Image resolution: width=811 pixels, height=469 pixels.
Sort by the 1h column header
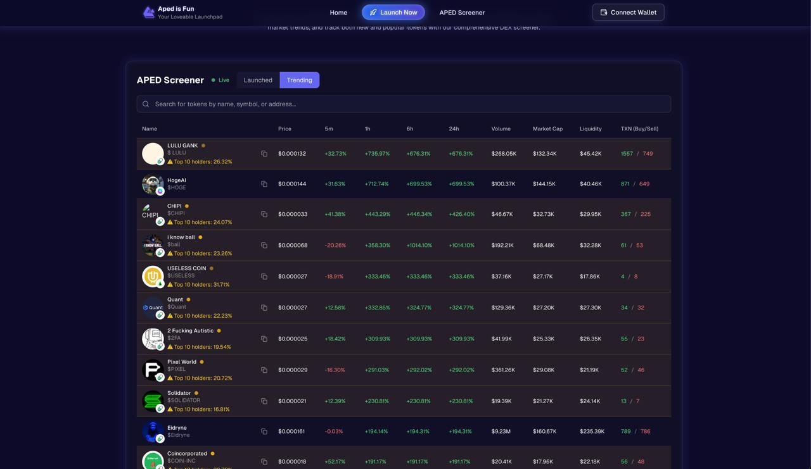367,129
